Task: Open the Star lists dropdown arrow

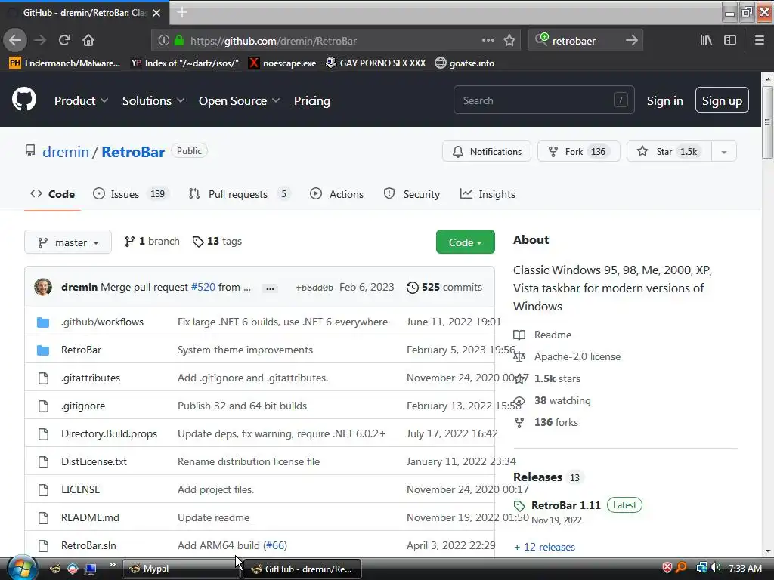Action: [x=723, y=152]
